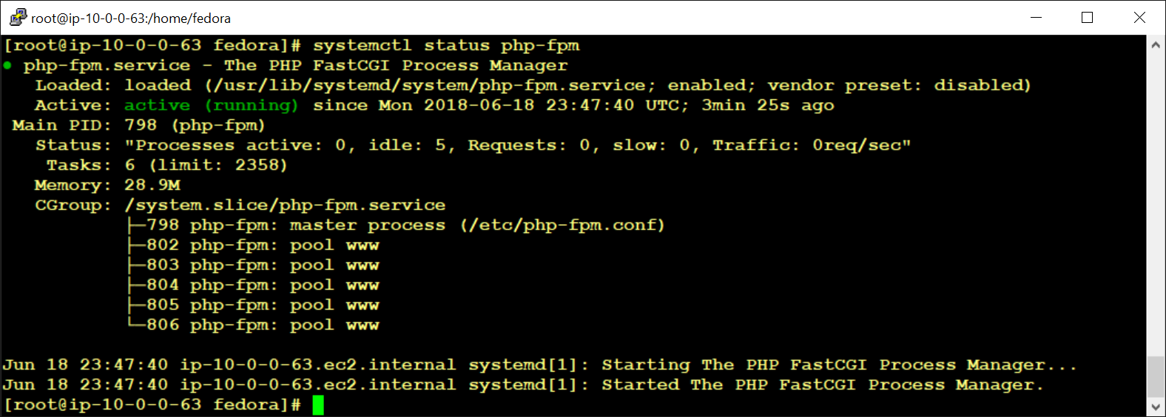This screenshot has width=1166, height=417.
Task: Click the green 'active (running)' status text
Action: (211, 106)
